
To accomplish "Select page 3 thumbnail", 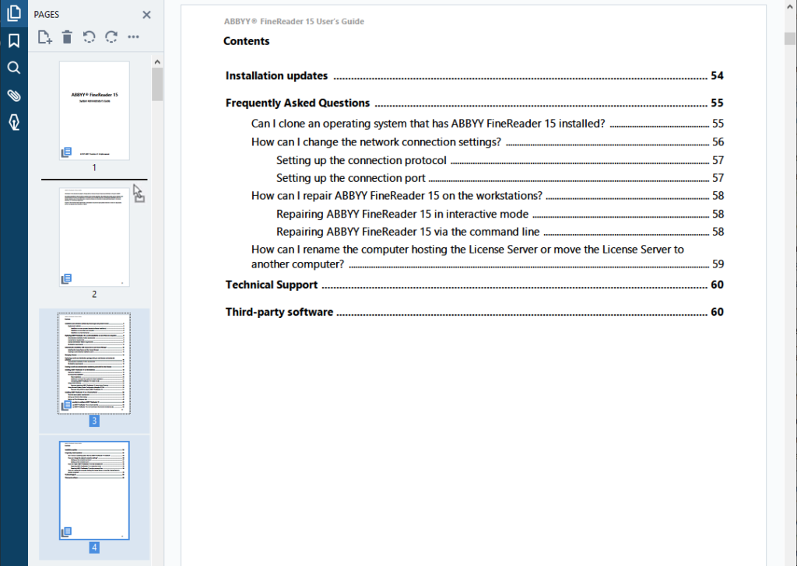I will pos(94,363).
